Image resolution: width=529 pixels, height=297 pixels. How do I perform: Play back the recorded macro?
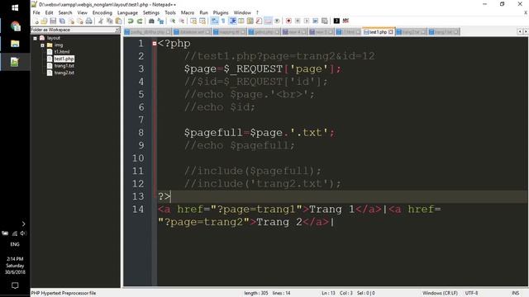[x=307, y=21]
